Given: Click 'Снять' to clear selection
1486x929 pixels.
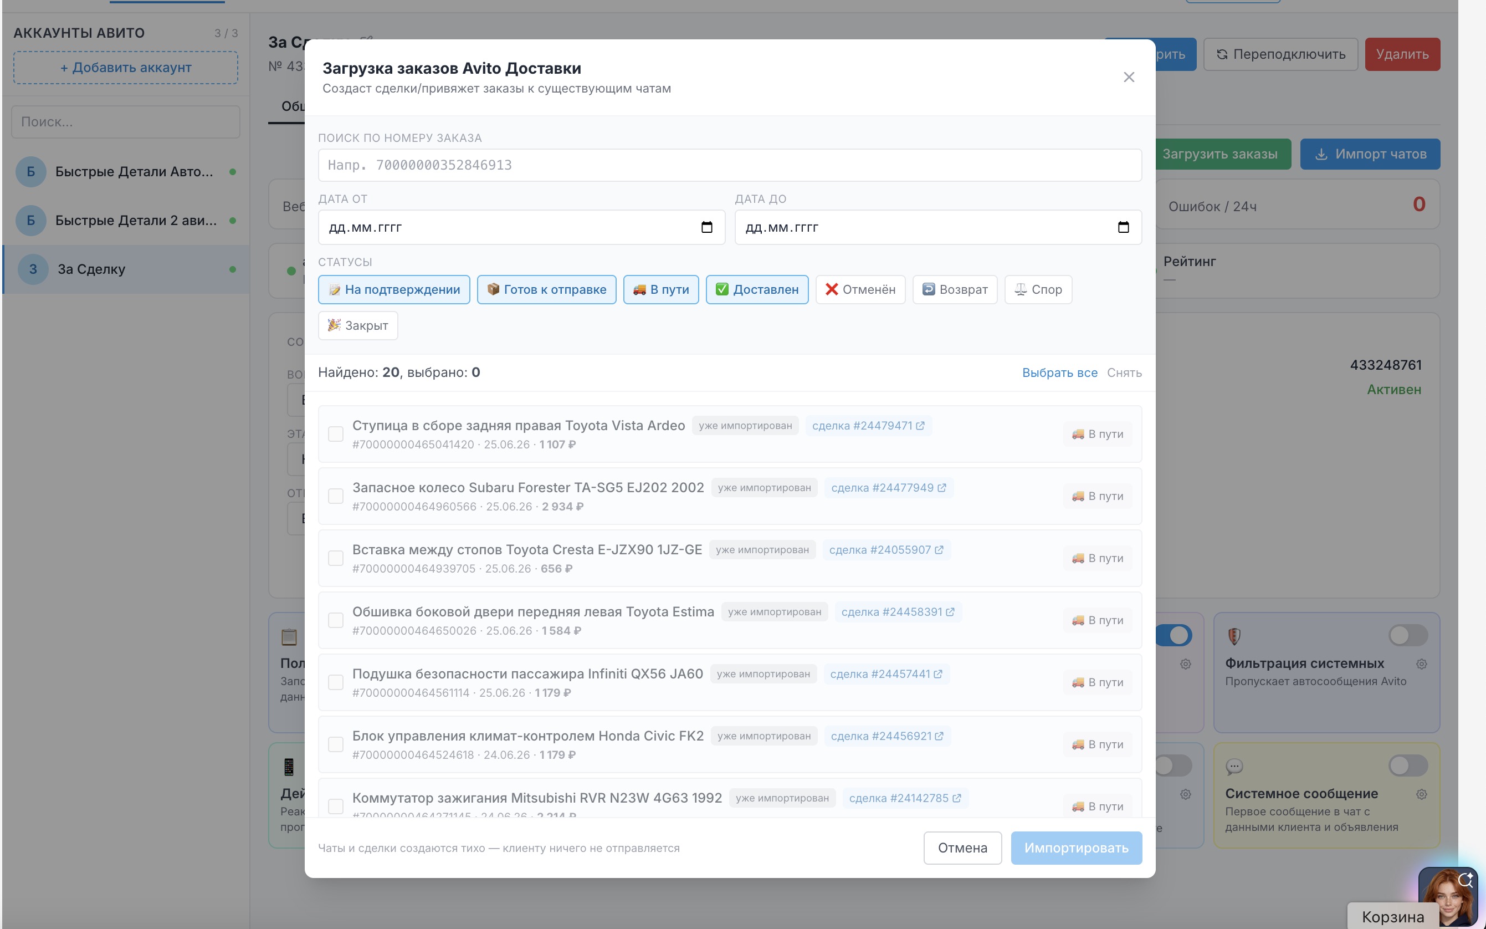Looking at the screenshot, I should (1124, 373).
